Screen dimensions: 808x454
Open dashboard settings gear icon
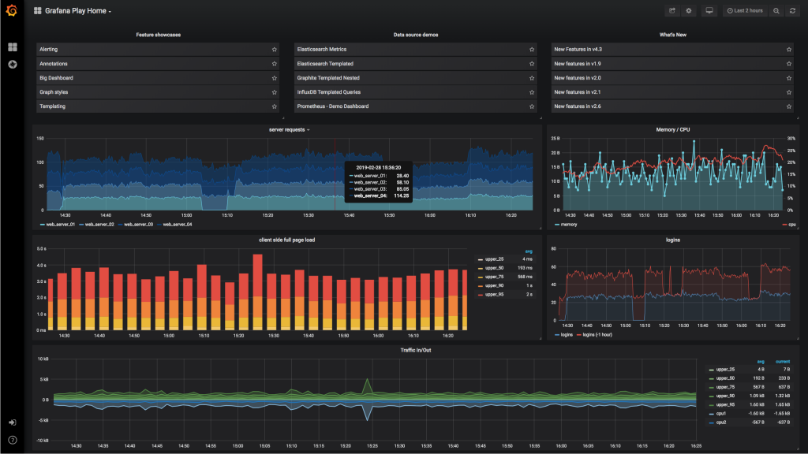689,11
